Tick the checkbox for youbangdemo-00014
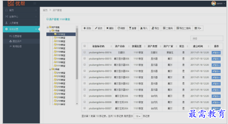 (x=85, y=65)
